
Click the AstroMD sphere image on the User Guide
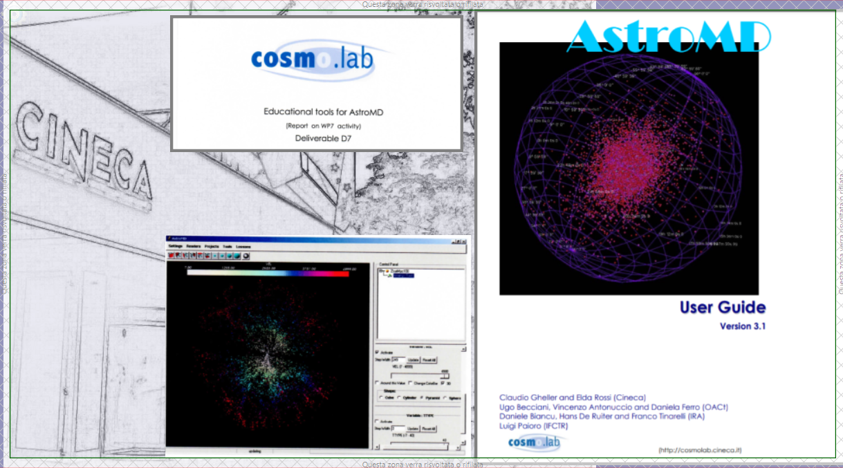click(629, 169)
